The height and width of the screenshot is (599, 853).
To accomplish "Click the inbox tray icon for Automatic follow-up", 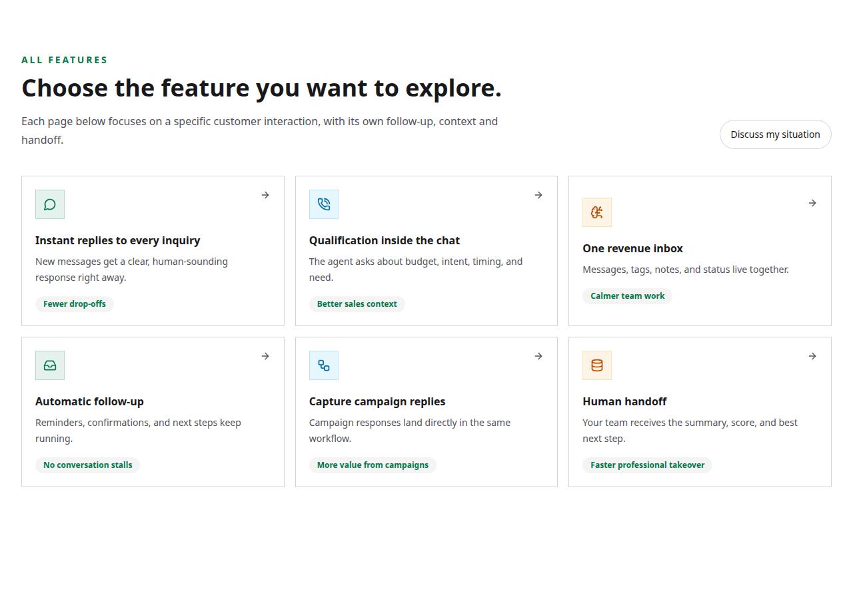I will [50, 365].
